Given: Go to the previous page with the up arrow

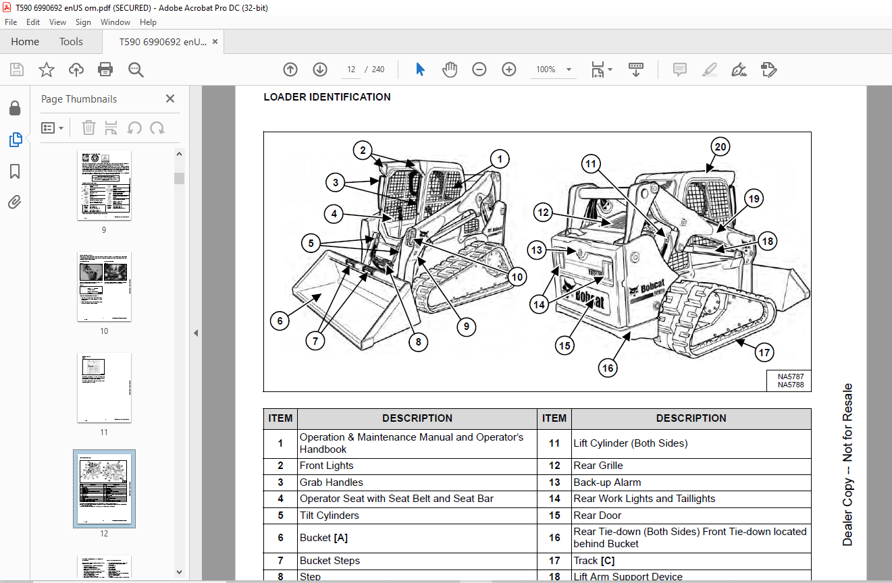Looking at the screenshot, I should click(x=290, y=70).
